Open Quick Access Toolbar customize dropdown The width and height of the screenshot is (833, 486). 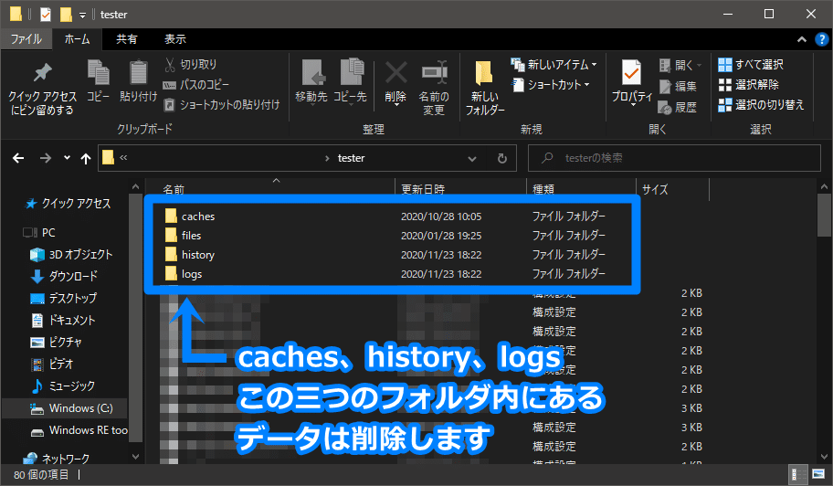pyautogui.click(x=82, y=15)
